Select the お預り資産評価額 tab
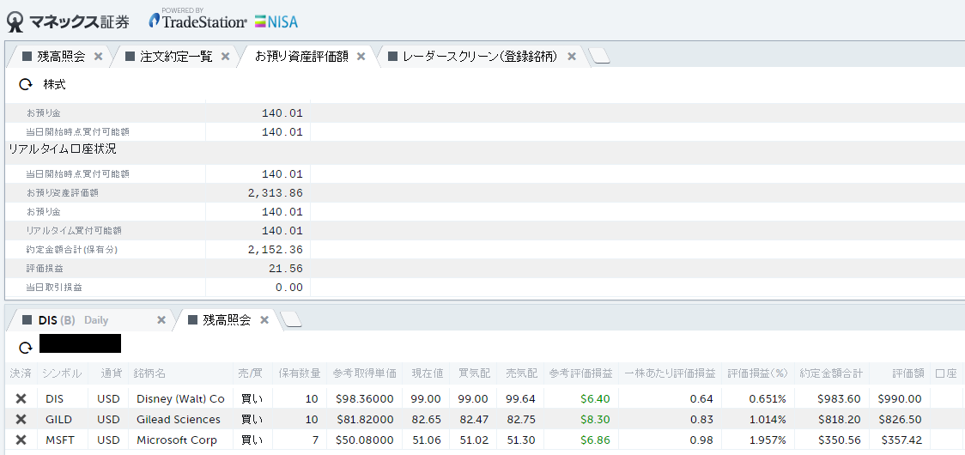Screen dimensions: 965x455 [301, 57]
